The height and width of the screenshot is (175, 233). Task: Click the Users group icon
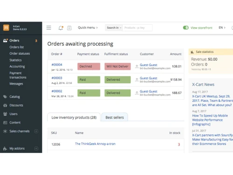[x=5, y=114]
